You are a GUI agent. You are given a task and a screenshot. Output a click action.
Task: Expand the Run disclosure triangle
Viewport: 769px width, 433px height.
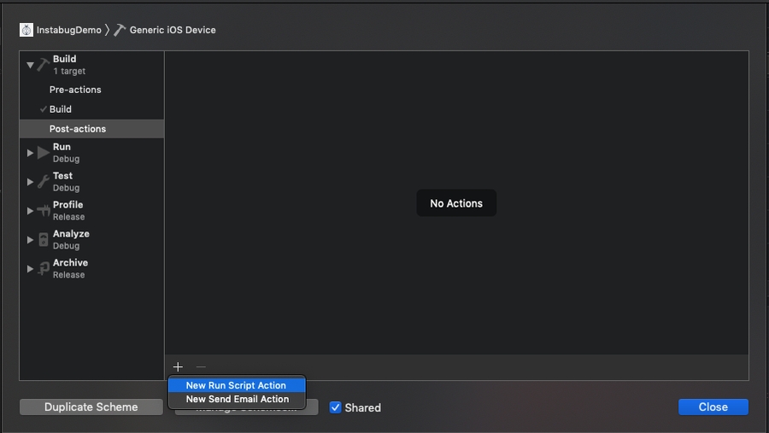click(30, 153)
